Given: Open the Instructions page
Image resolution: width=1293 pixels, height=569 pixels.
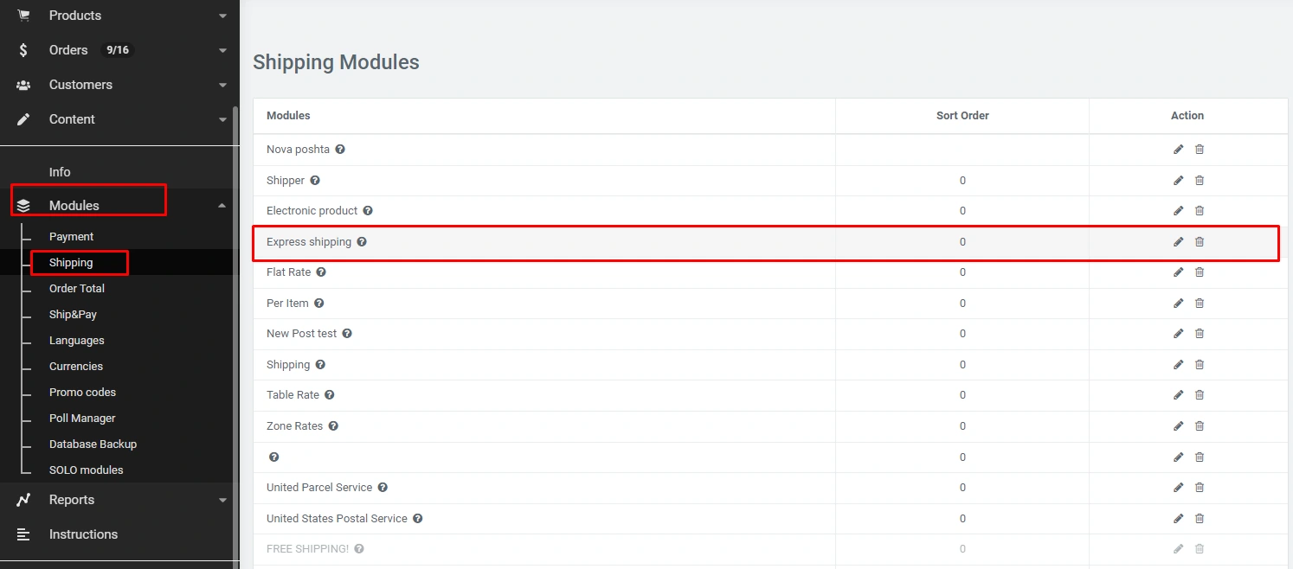Looking at the screenshot, I should (83, 534).
